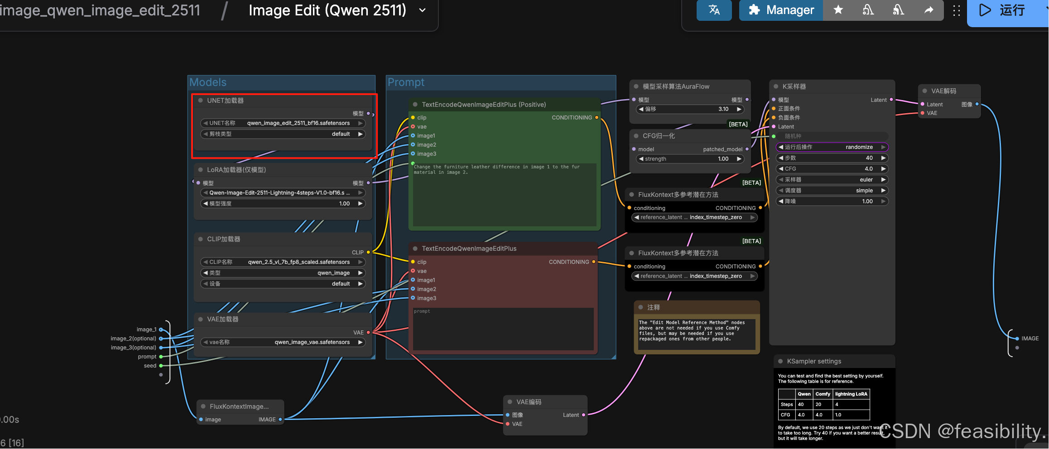
Task: Click the 图像 output port on VAE解码
Action: click(x=977, y=105)
